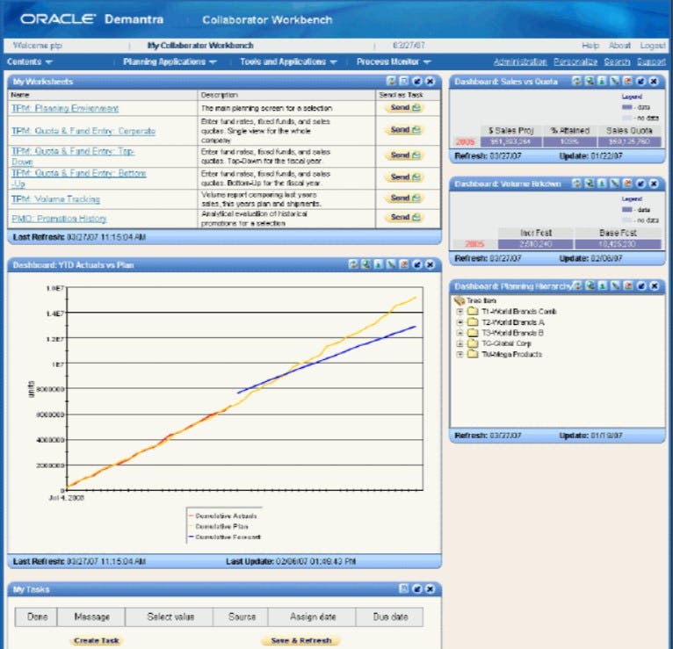Click Logout in the top bar
The height and width of the screenshot is (649, 673).
(x=652, y=45)
